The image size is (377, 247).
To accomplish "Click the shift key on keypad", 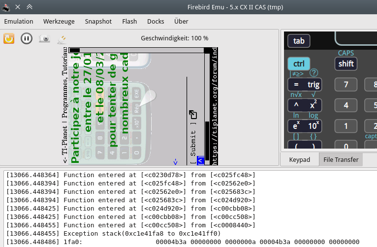I will point(346,63).
